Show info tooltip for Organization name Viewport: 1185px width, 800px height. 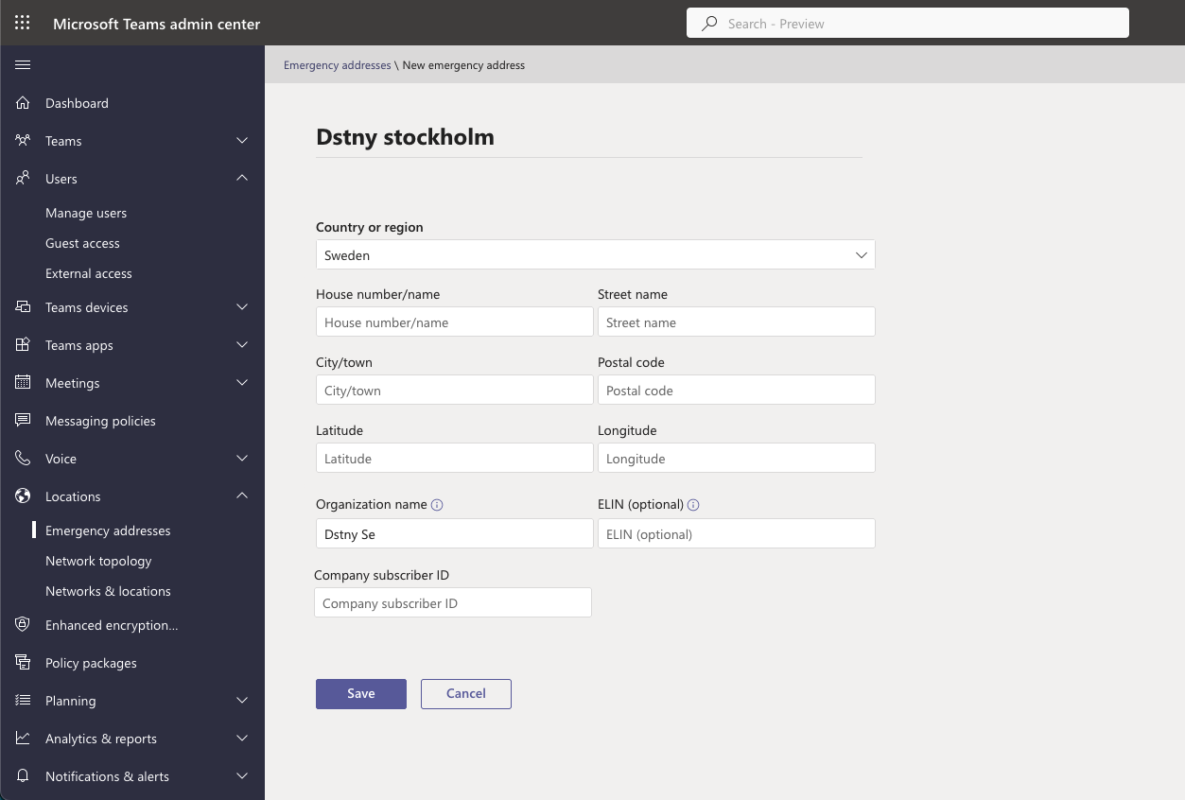(x=437, y=505)
